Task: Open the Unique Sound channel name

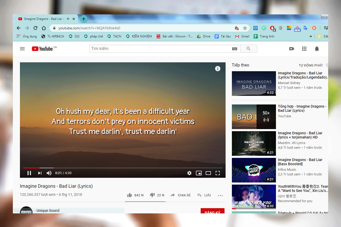Action: pyautogui.click(x=48, y=211)
